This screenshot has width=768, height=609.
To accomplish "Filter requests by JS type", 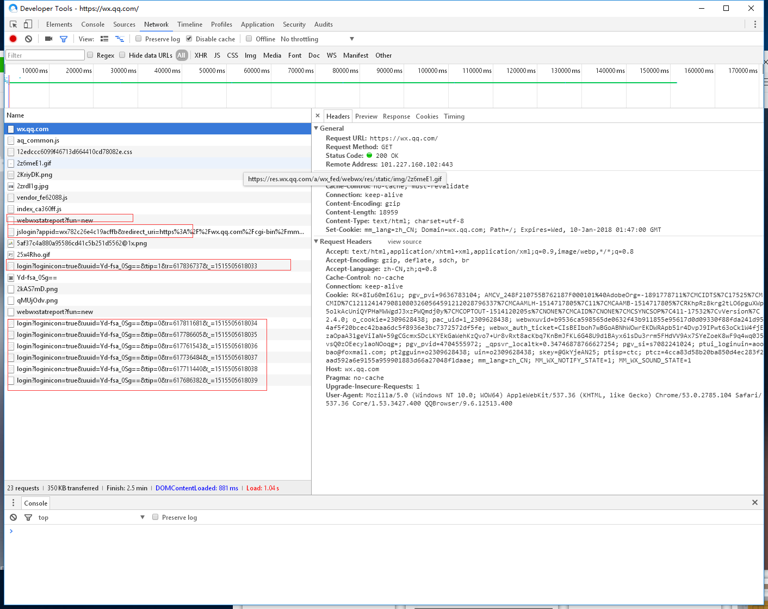I will [x=217, y=56].
